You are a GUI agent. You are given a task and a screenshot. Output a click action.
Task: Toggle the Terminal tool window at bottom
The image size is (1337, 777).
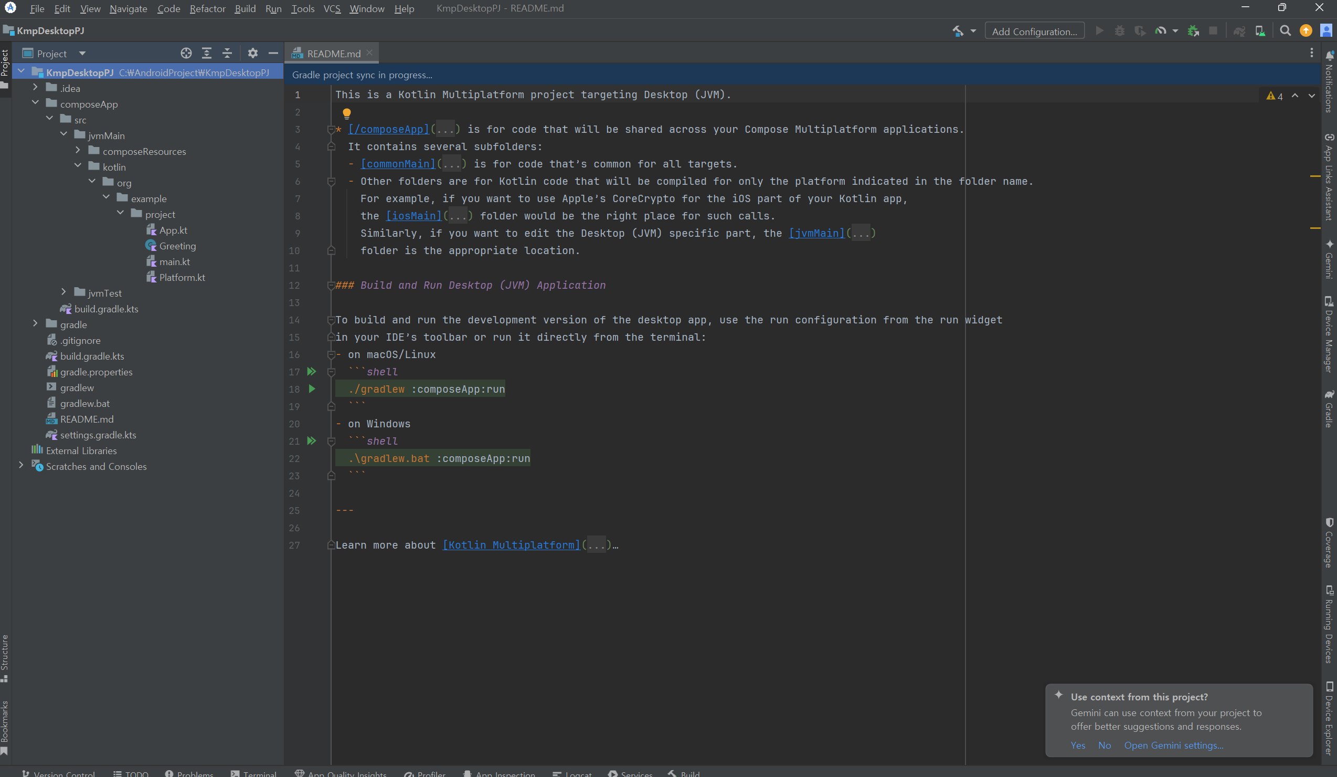[x=253, y=773]
